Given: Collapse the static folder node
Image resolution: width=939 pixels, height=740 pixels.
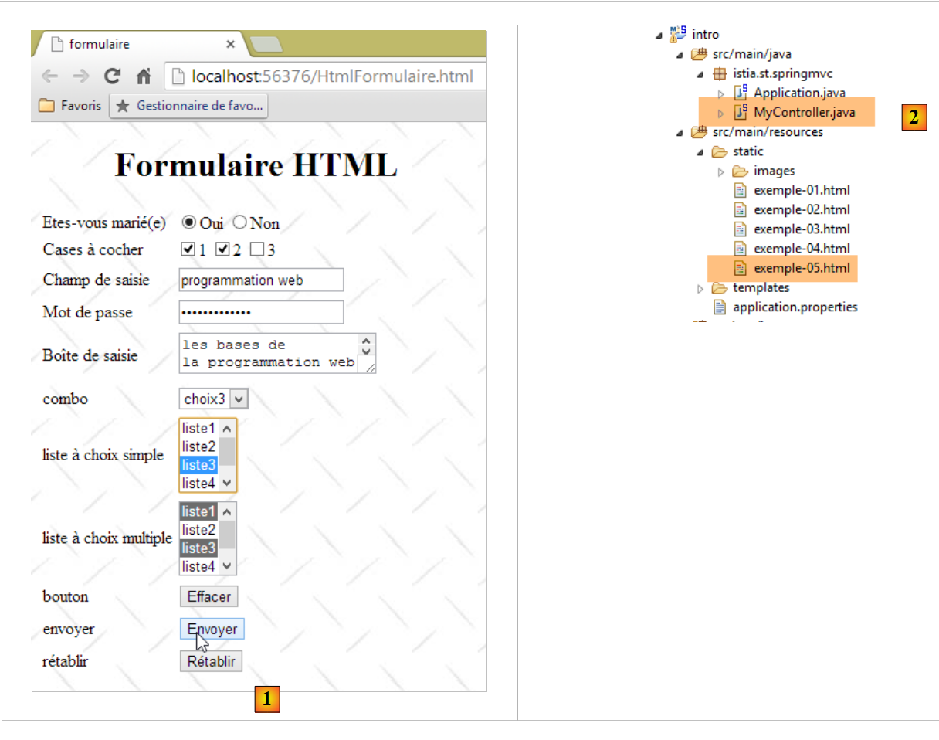Looking at the screenshot, I should [x=700, y=151].
